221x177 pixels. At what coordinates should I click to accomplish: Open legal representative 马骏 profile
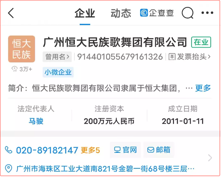tap(36, 121)
